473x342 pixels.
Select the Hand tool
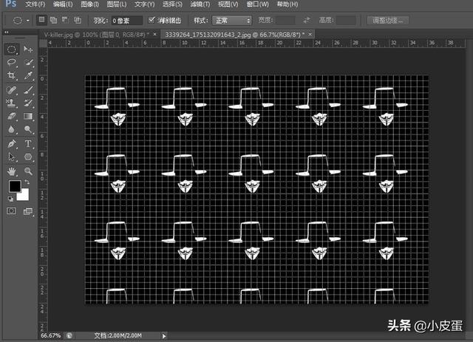click(12, 171)
